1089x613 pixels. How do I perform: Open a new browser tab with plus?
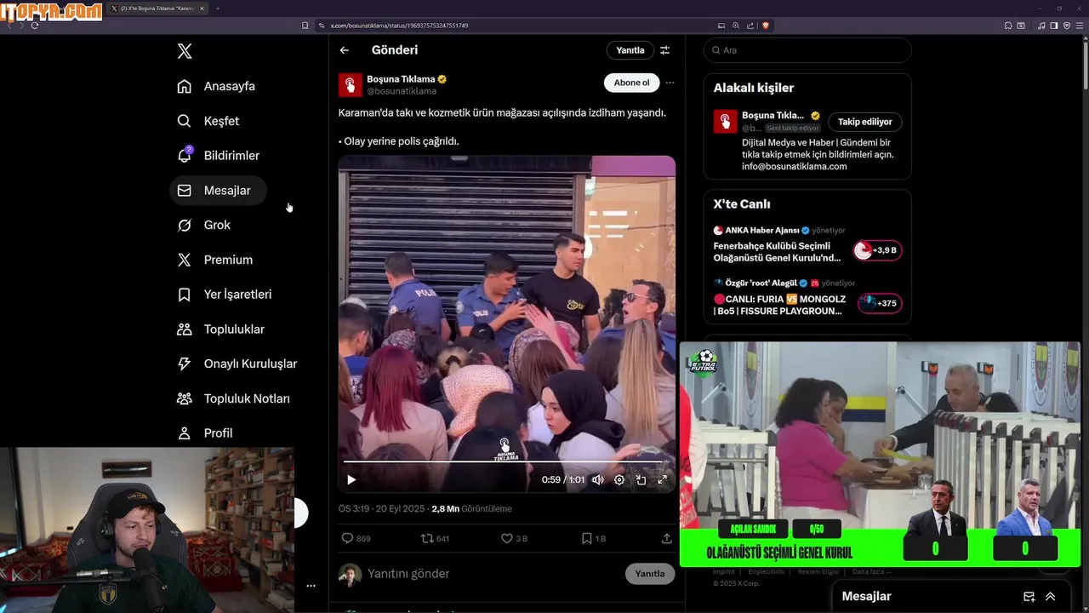pyautogui.click(x=218, y=9)
